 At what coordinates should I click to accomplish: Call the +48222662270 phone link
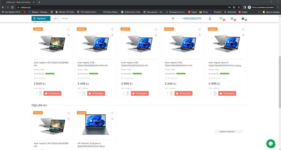(191, 18)
